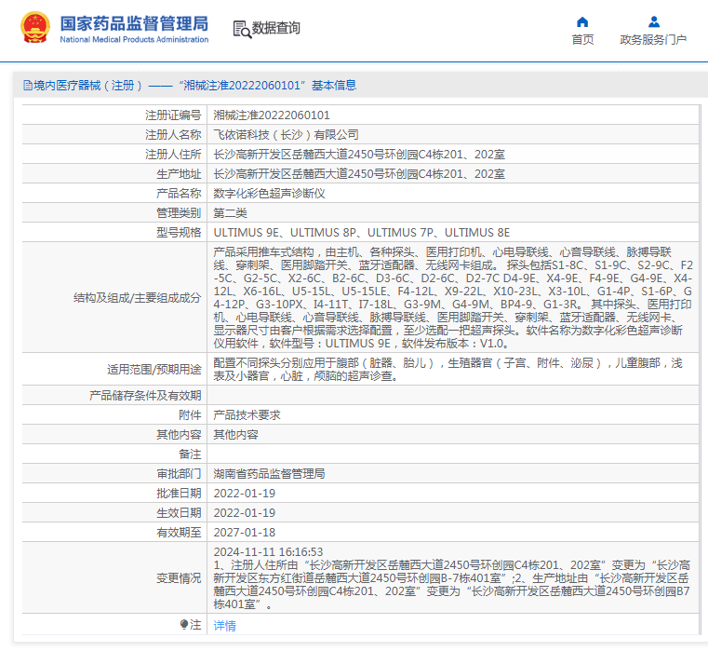Click the 适用范围/预期用途 description text
Image resolution: width=708 pixels, height=651 pixels.
(448, 370)
